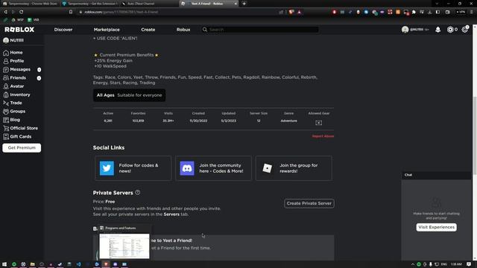Screen dimensions: 477x268
Task: Click the Private Servers help icon
Action: (137, 192)
